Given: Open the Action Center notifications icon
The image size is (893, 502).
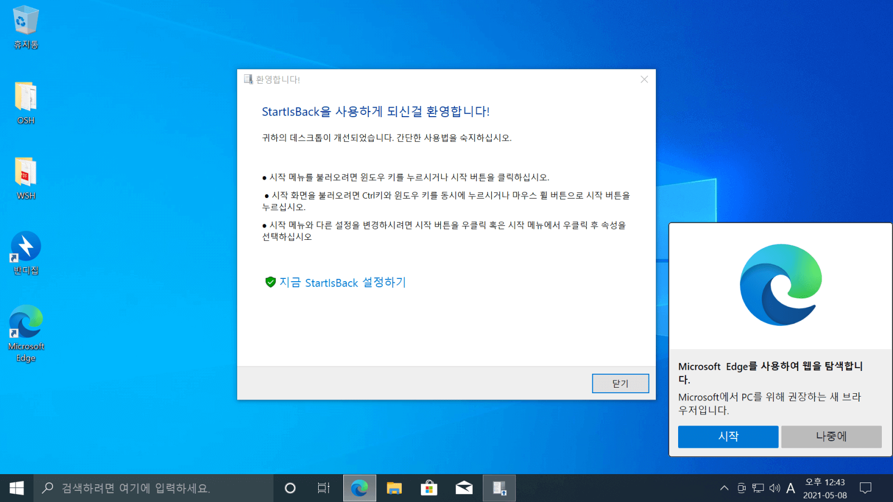Looking at the screenshot, I should [866, 488].
